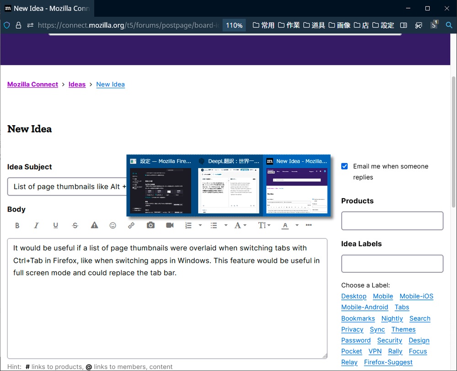
Task: Click into the Products input field
Action: pyautogui.click(x=392, y=221)
